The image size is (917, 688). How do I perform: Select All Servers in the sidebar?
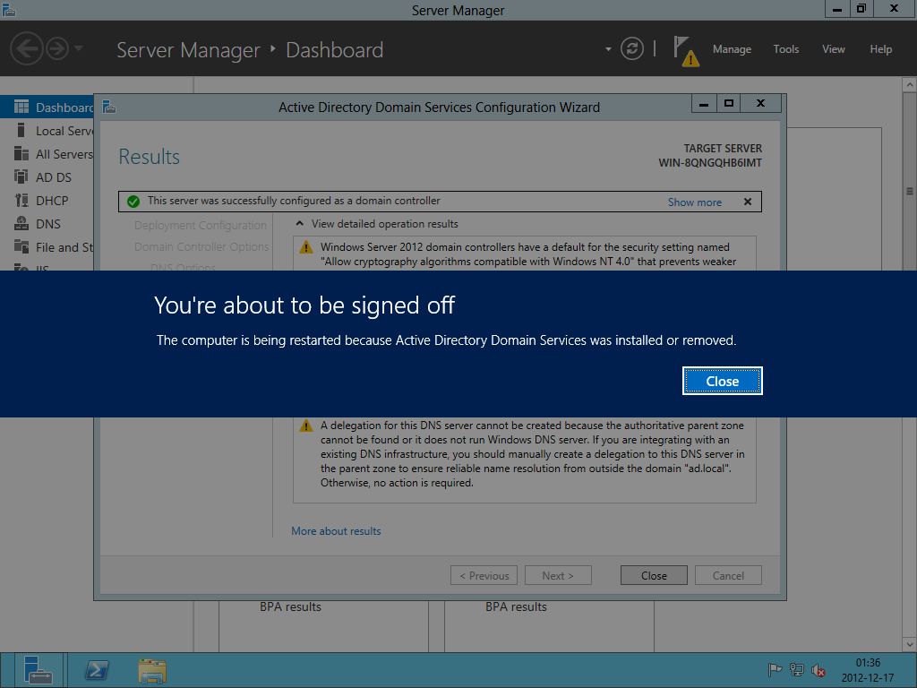(47, 154)
